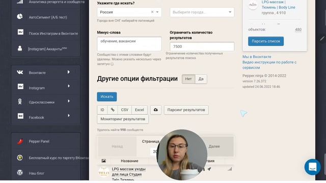Click the Facebook sidebar logo icon
This screenshot has height=183, width=326.
(x=20, y=116)
